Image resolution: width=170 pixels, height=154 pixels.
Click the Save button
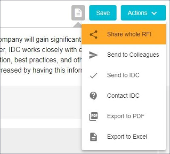tap(103, 13)
